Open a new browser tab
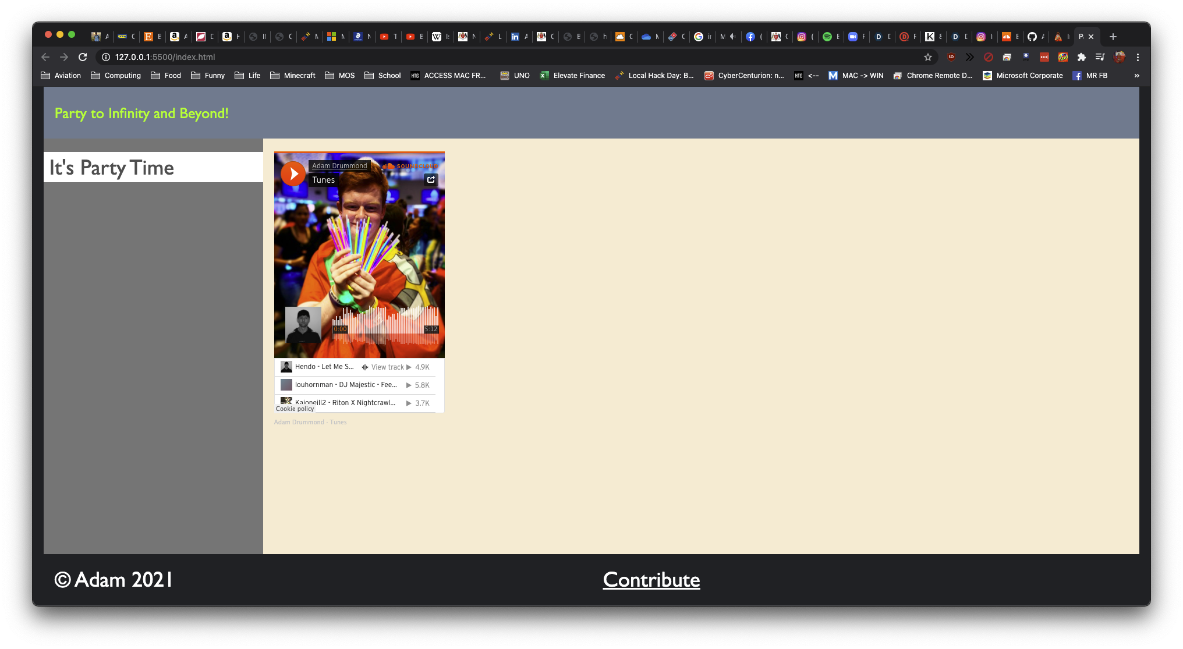Screen dimensions: 1183x649 1113,37
